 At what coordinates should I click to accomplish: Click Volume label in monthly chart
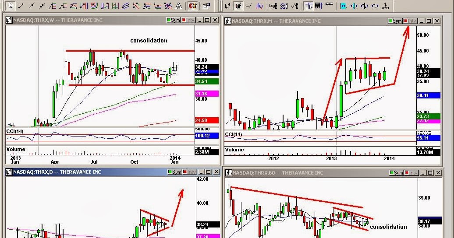pyautogui.click(x=234, y=150)
